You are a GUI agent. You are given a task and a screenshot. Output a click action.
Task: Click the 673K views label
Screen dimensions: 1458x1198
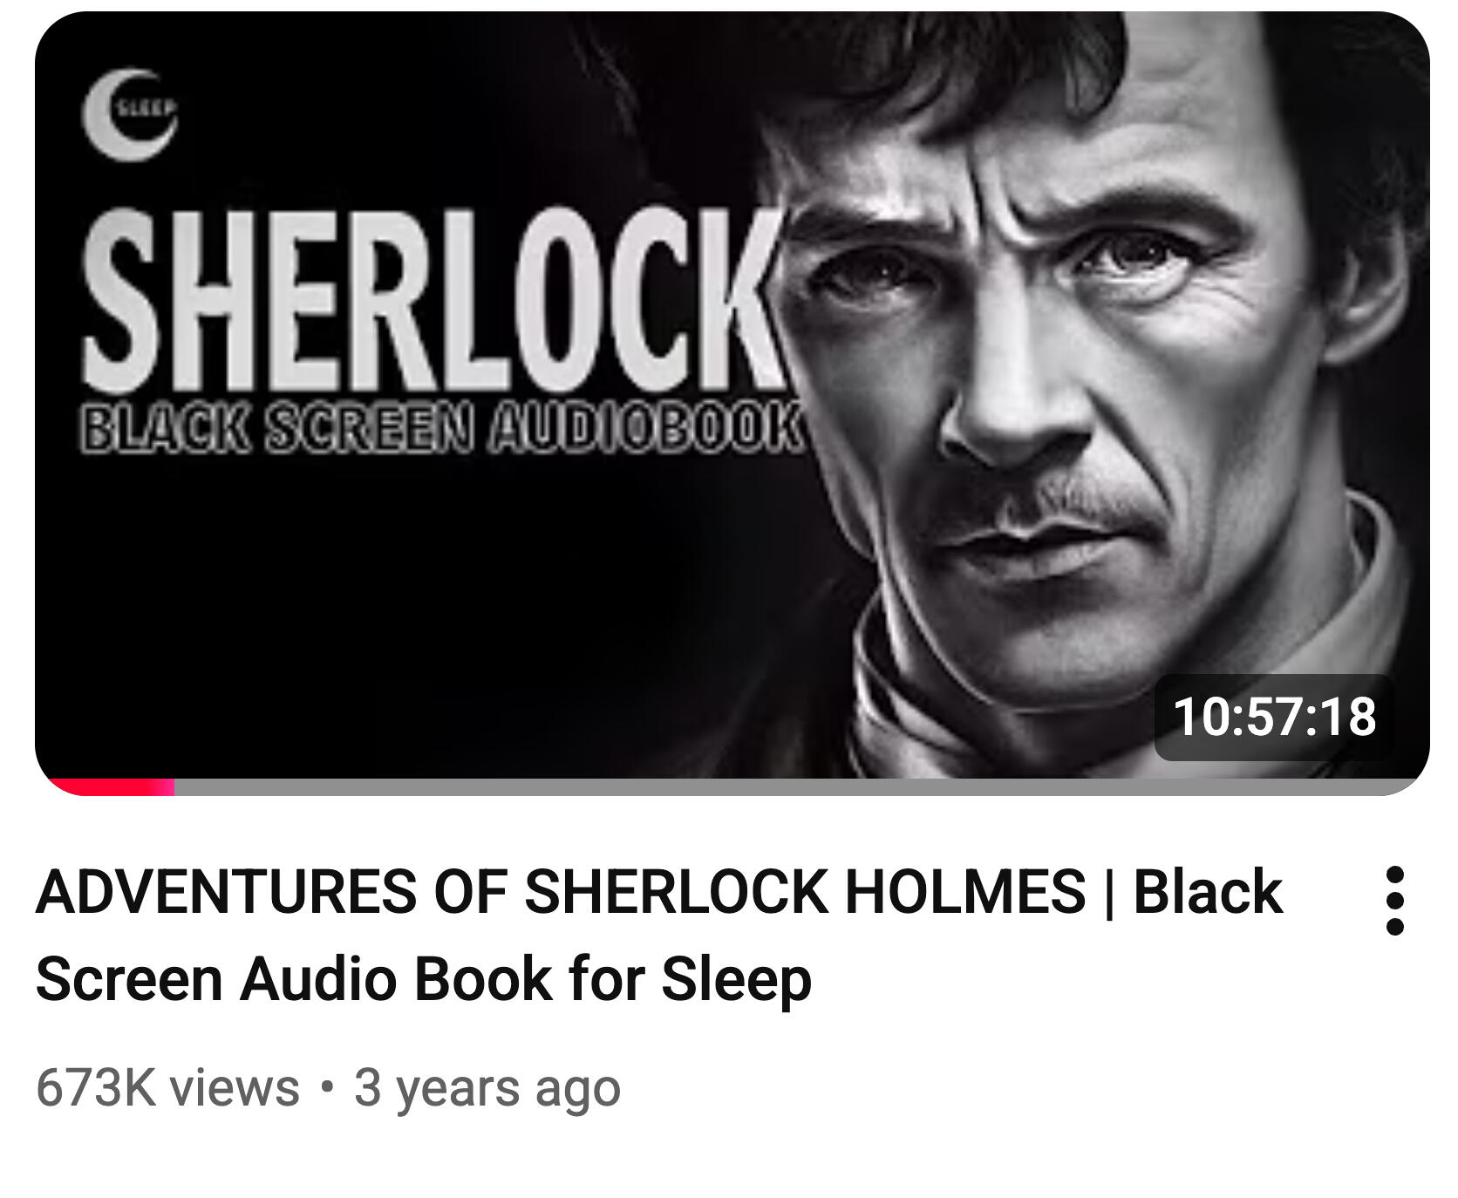pyautogui.click(x=167, y=1087)
